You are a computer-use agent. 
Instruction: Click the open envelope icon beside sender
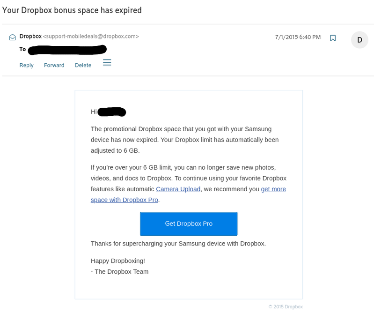point(13,37)
